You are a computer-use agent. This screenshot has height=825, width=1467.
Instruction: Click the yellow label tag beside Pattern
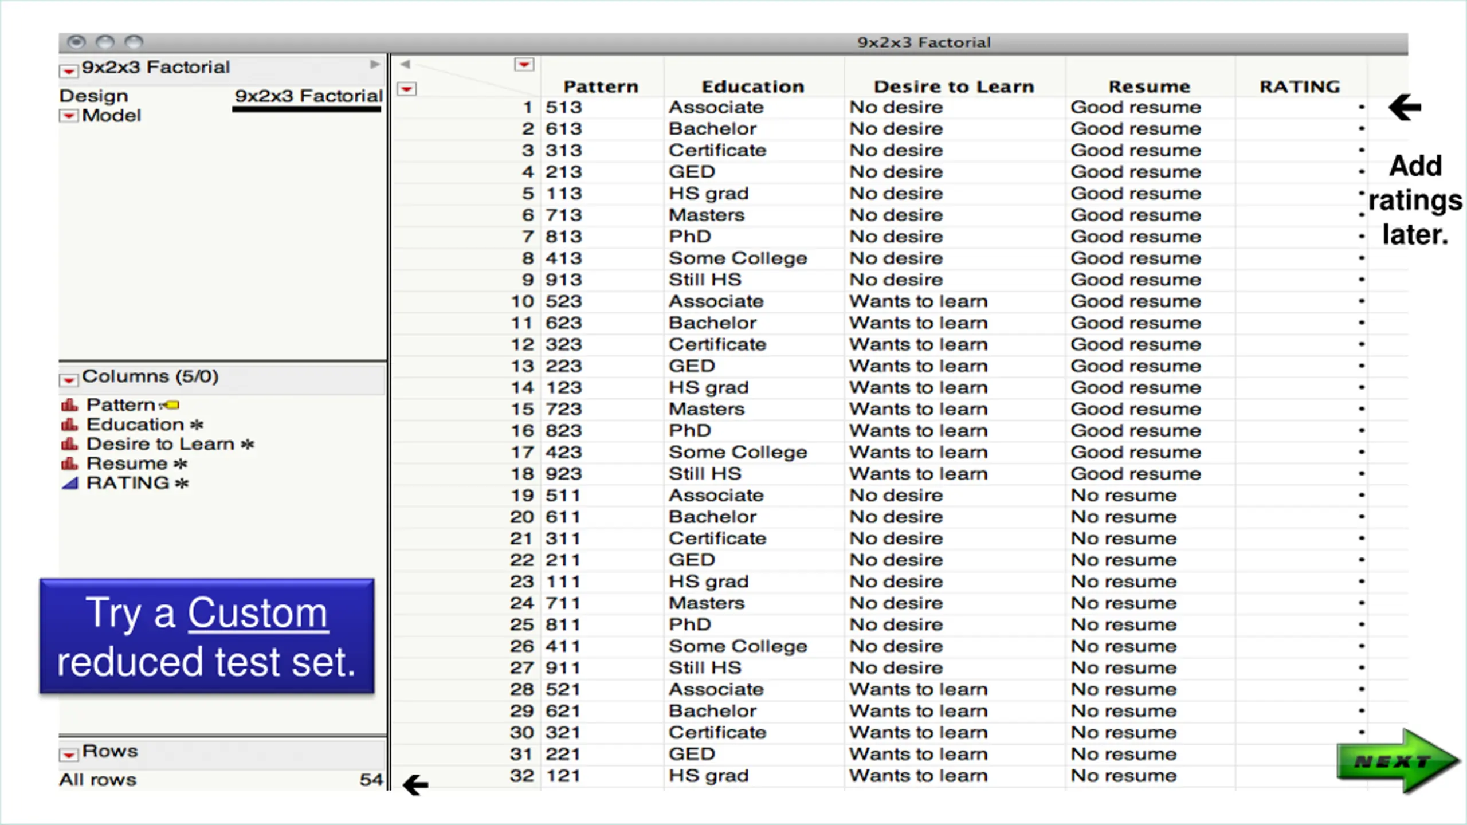170,406
